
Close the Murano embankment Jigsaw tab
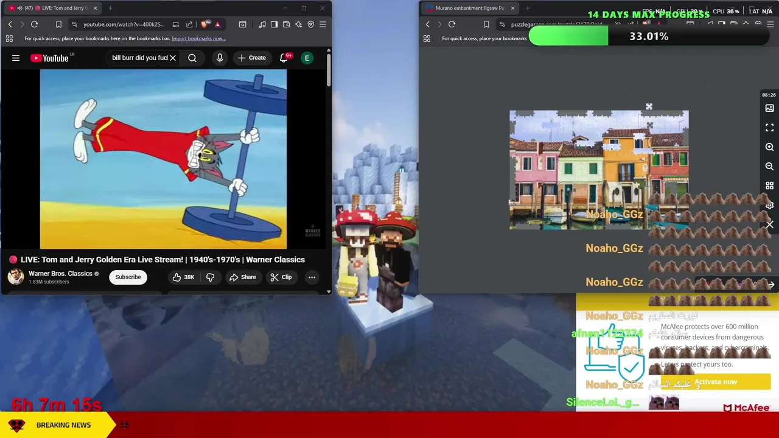pos(512,8)
